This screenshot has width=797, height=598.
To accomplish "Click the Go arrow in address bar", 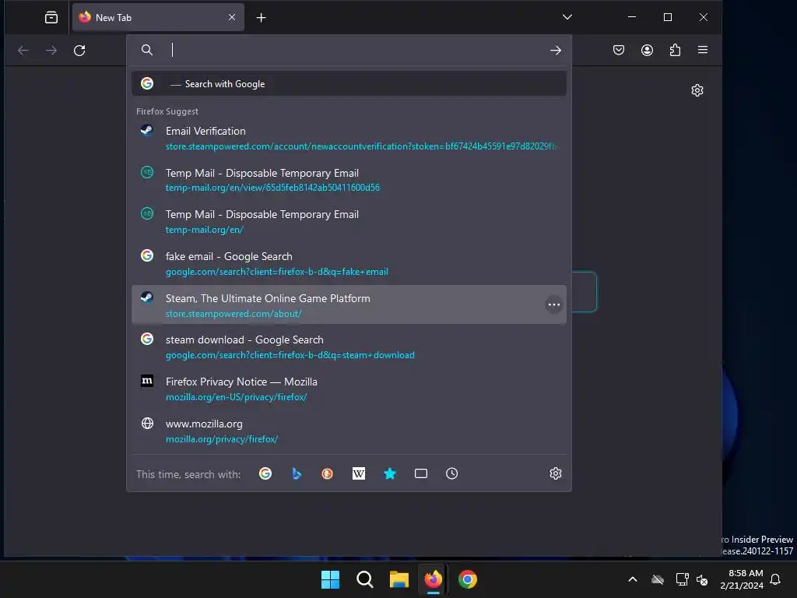I will (556, 51).
